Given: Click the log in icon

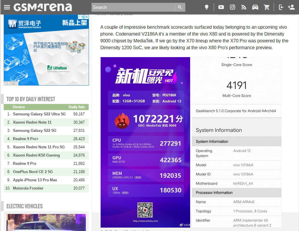Looking at the screenshot, I should [281, 7].
